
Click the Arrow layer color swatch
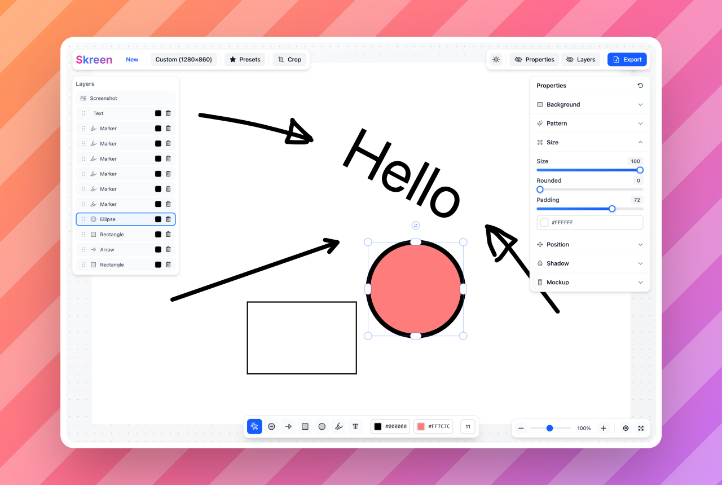tap(158, 249)
